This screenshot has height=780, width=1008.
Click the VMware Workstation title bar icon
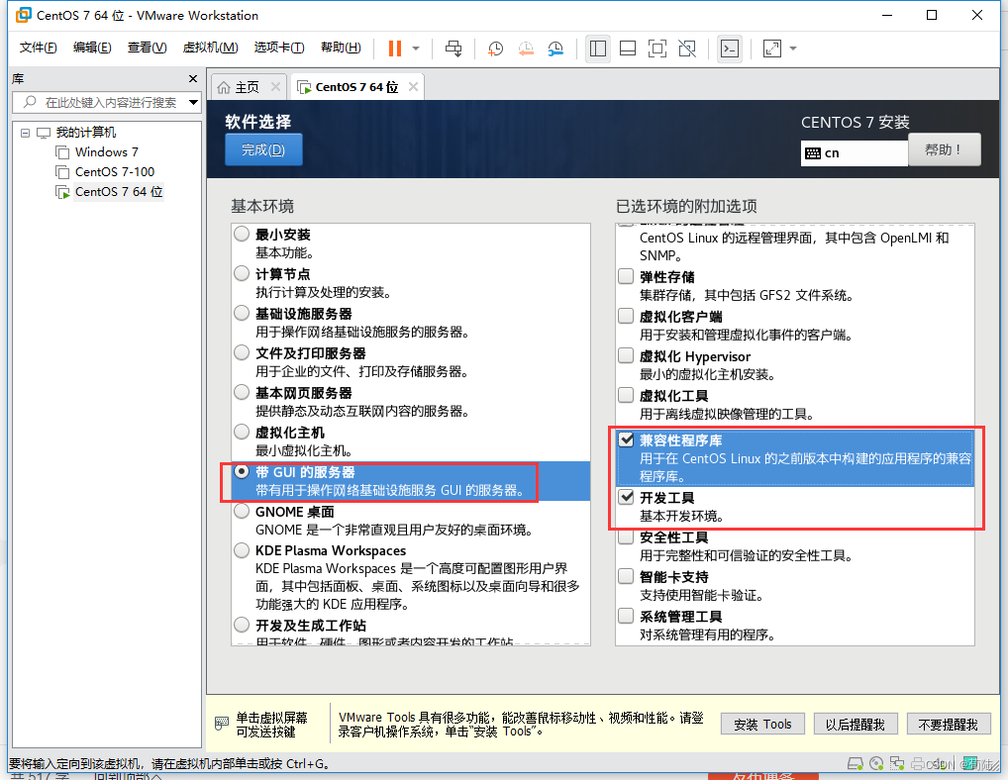tap(23, 15)
